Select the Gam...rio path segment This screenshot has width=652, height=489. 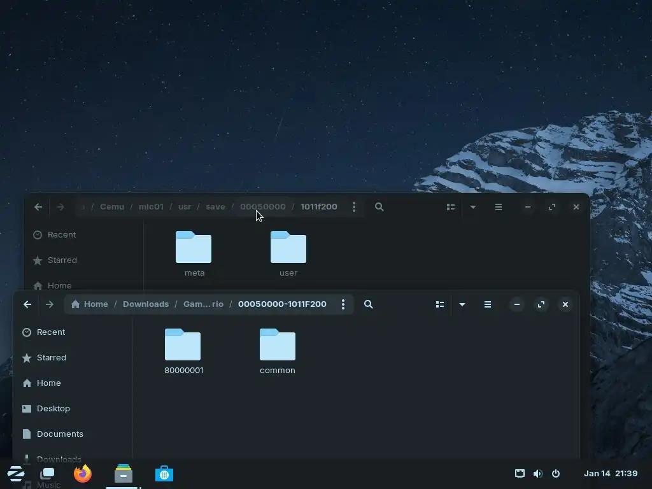203,304
